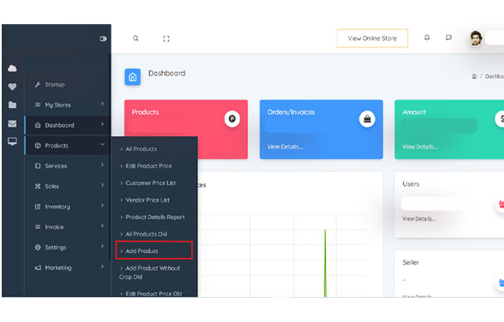Click Orders/Invoices card bag icon
Screen dimensions: 504x322
point(367,119)
